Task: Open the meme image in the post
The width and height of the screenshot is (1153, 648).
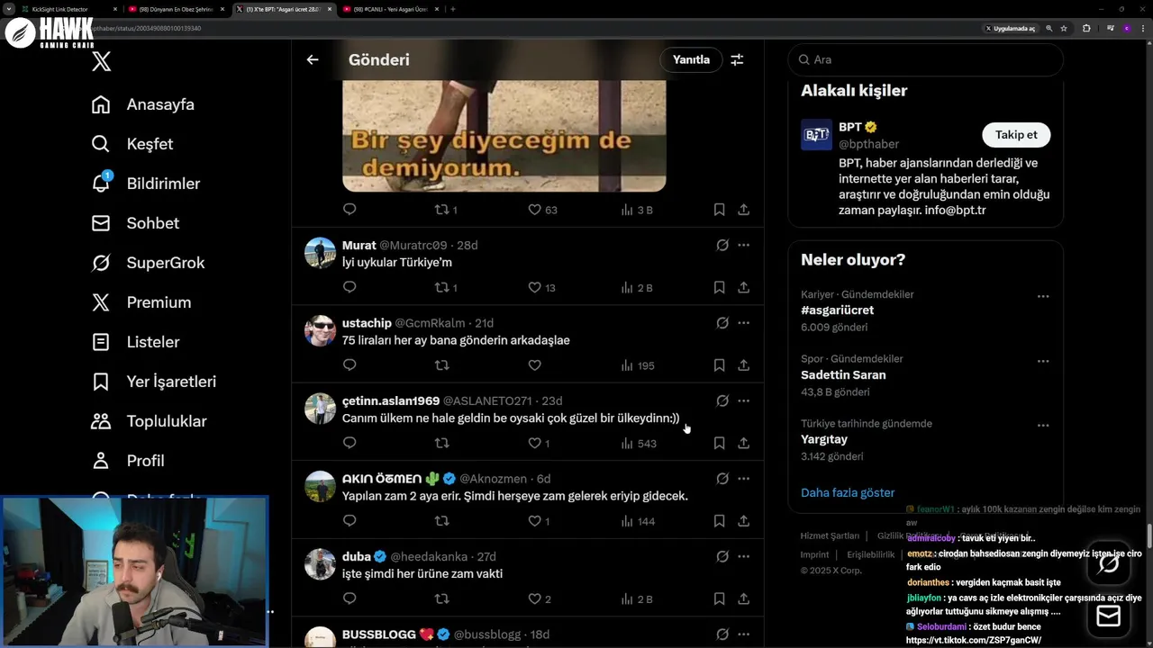Action: (504, 136)
